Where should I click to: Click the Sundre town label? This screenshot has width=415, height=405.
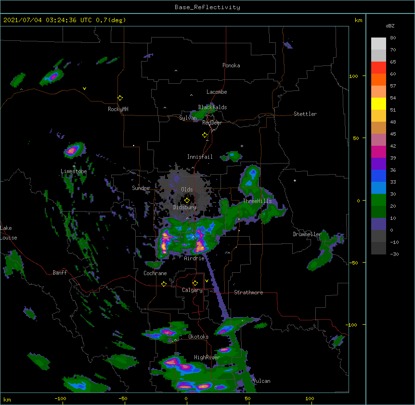click(x=141, y=188)
